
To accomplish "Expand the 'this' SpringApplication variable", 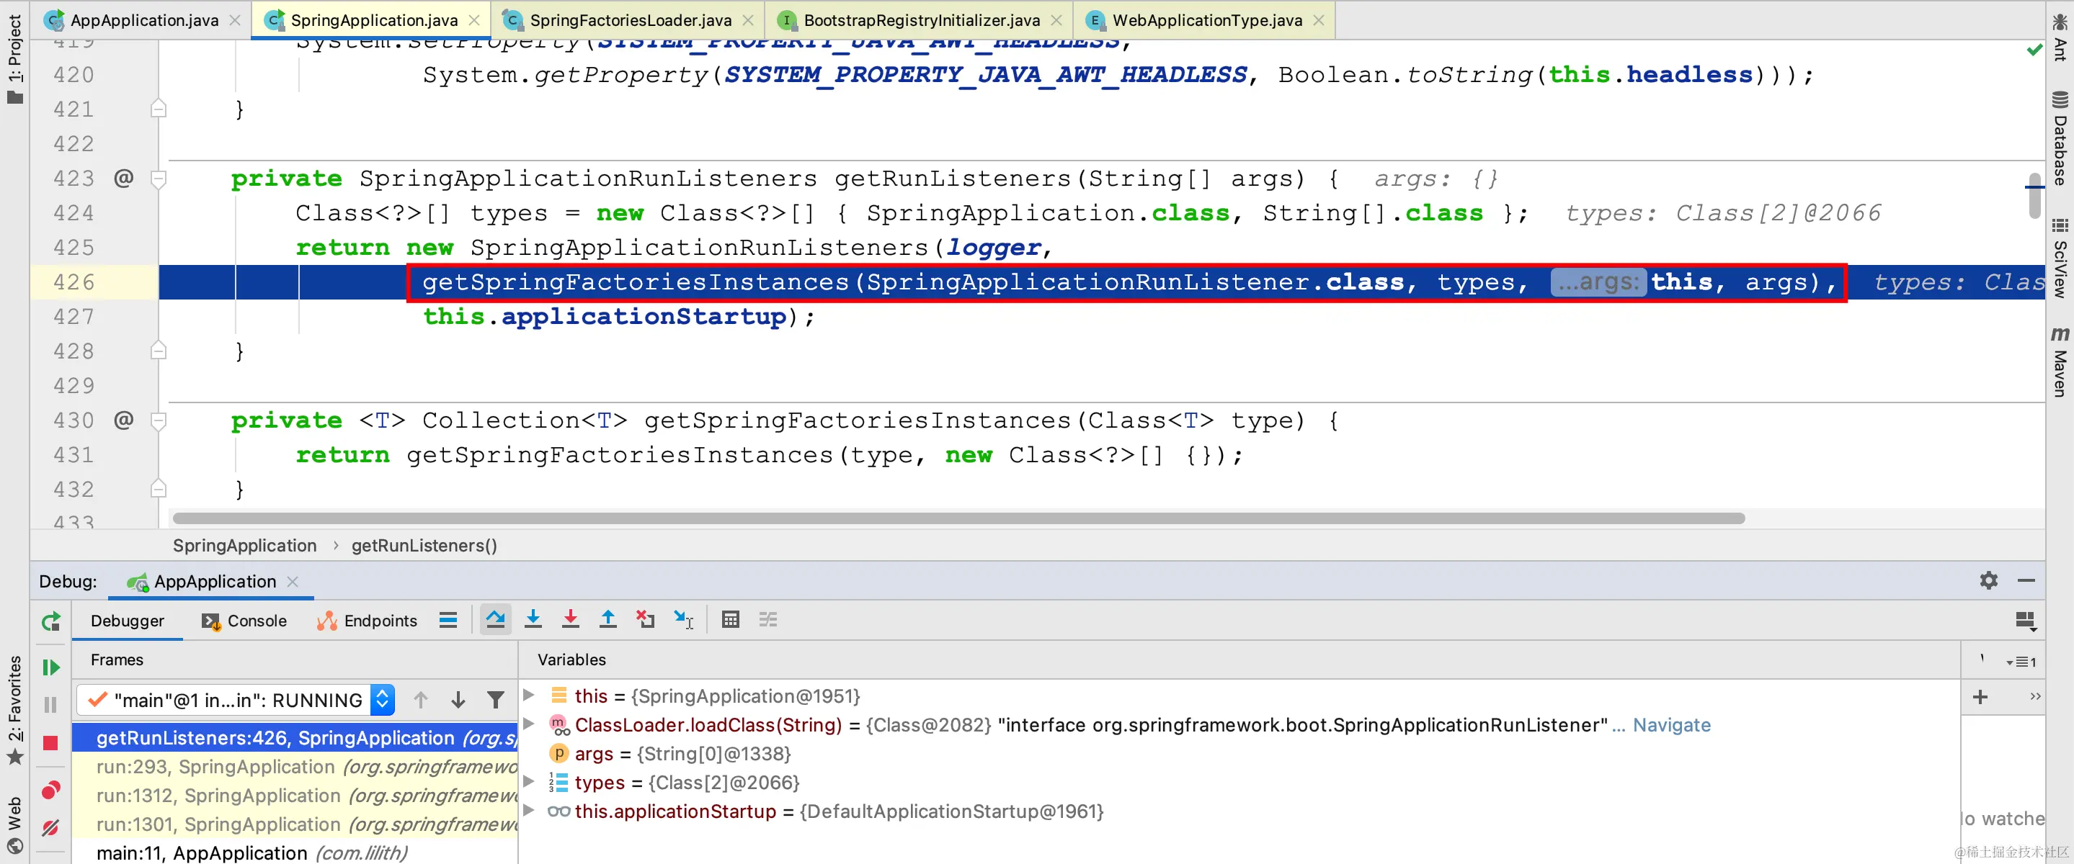I will [528, 695].
